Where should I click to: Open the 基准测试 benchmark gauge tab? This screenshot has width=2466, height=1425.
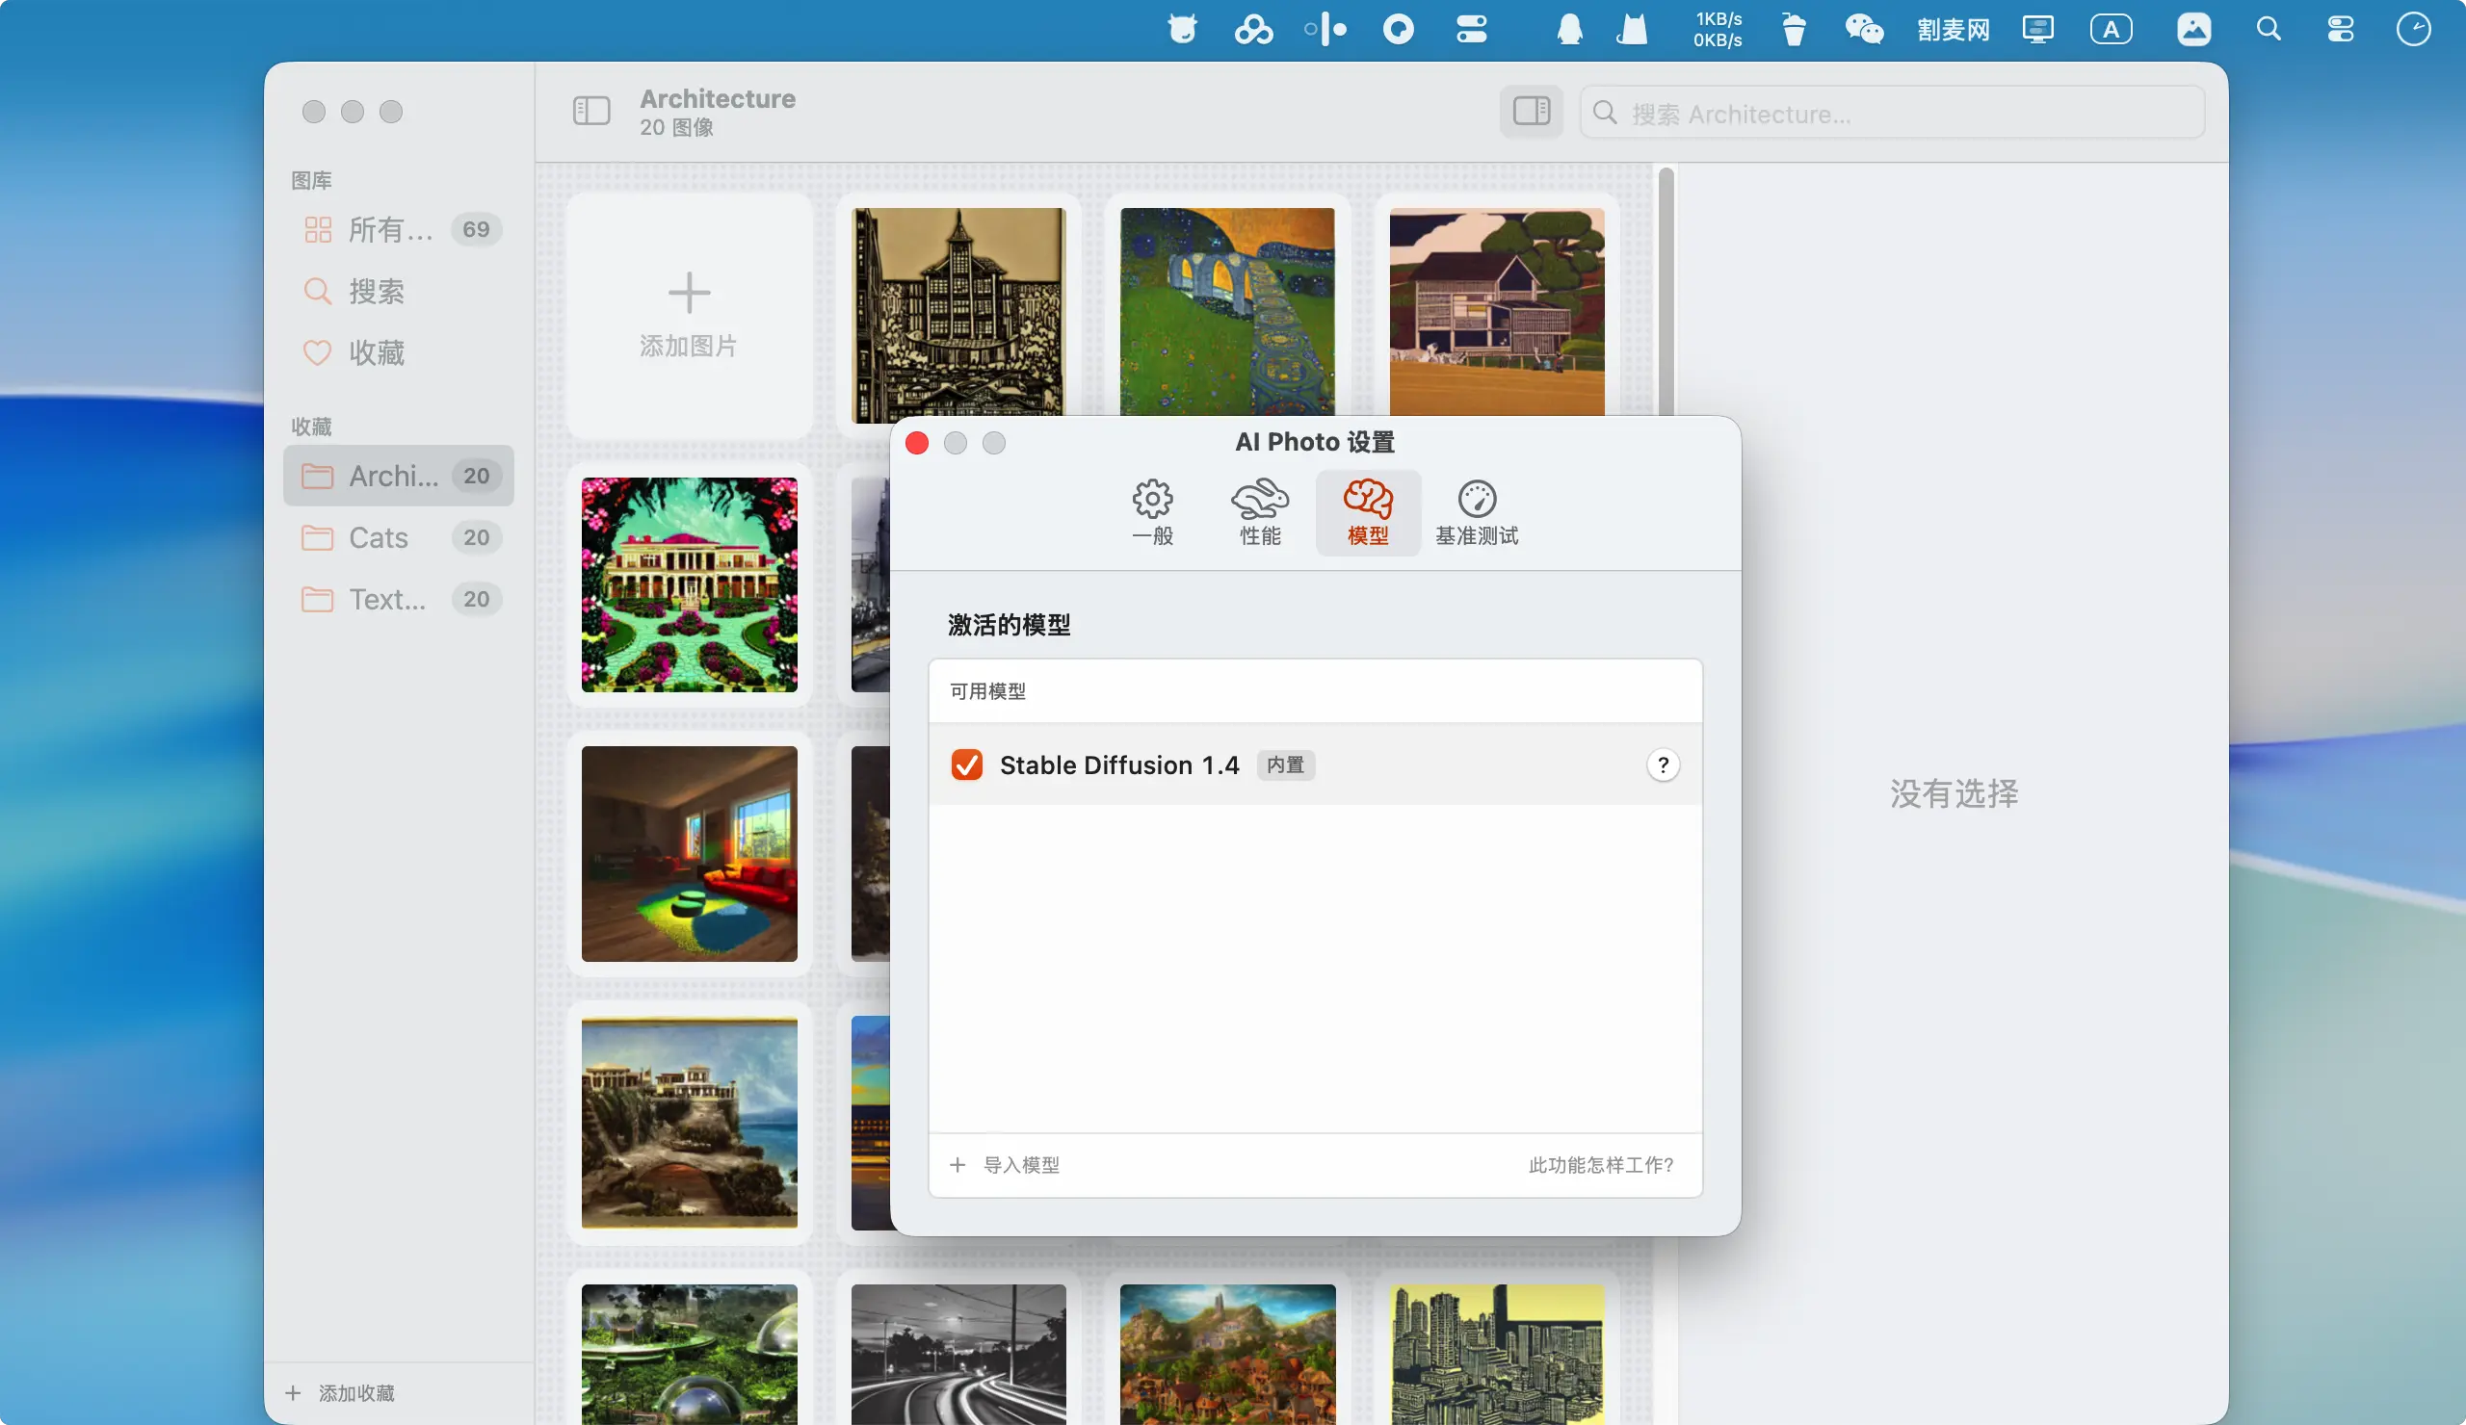pos(1476,511)
